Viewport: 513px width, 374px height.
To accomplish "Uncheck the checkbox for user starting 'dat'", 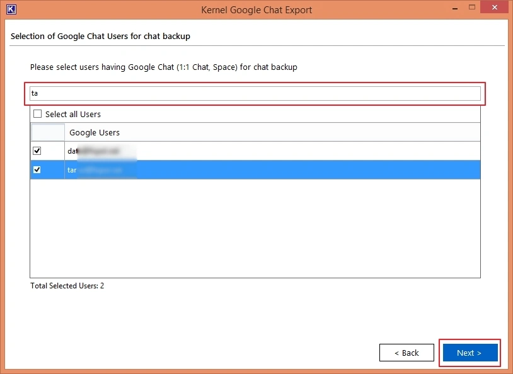I will (x=37, y=150).
